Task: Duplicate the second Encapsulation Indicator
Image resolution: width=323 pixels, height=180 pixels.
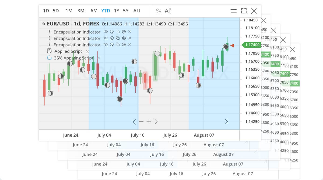Action: (x=118, y=38)
